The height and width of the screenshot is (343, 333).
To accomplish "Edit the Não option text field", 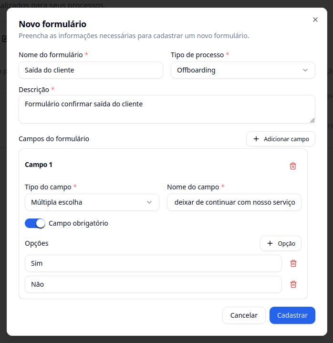I will tap(153, 284).
